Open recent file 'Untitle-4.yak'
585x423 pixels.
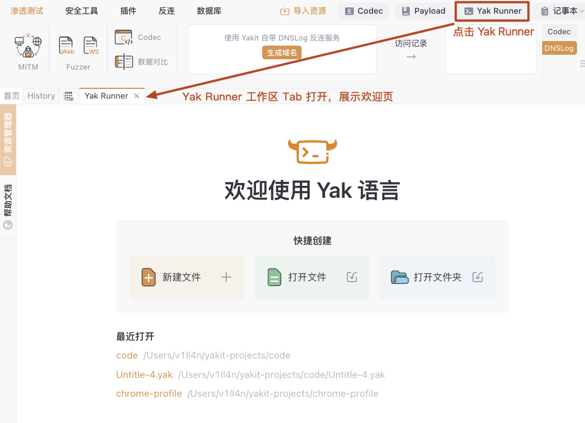[x=145, y=375]
